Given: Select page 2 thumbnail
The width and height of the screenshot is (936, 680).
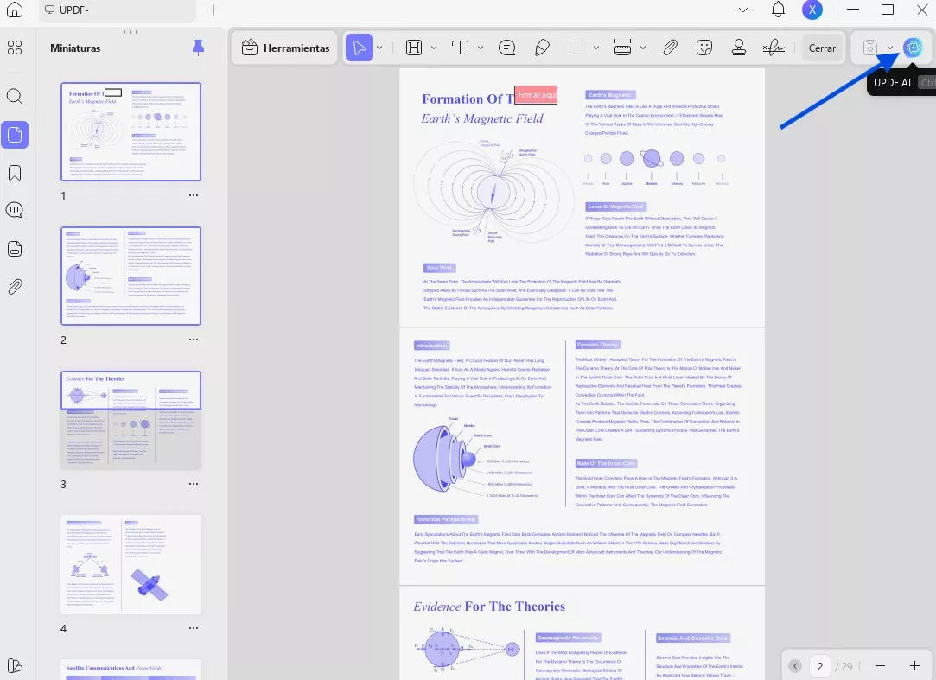Looking at the screenshot, I should (x=131, y=276).
